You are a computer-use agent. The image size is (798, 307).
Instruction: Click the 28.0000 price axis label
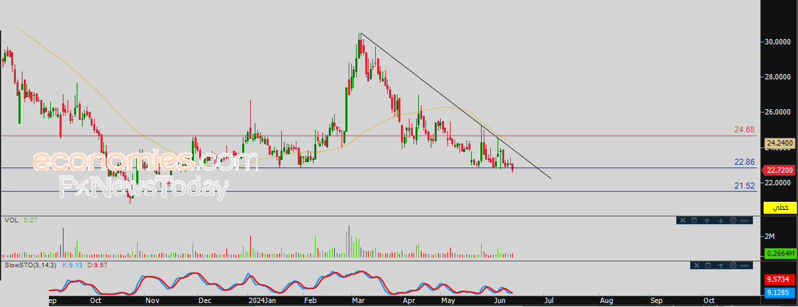pos(779,77)
